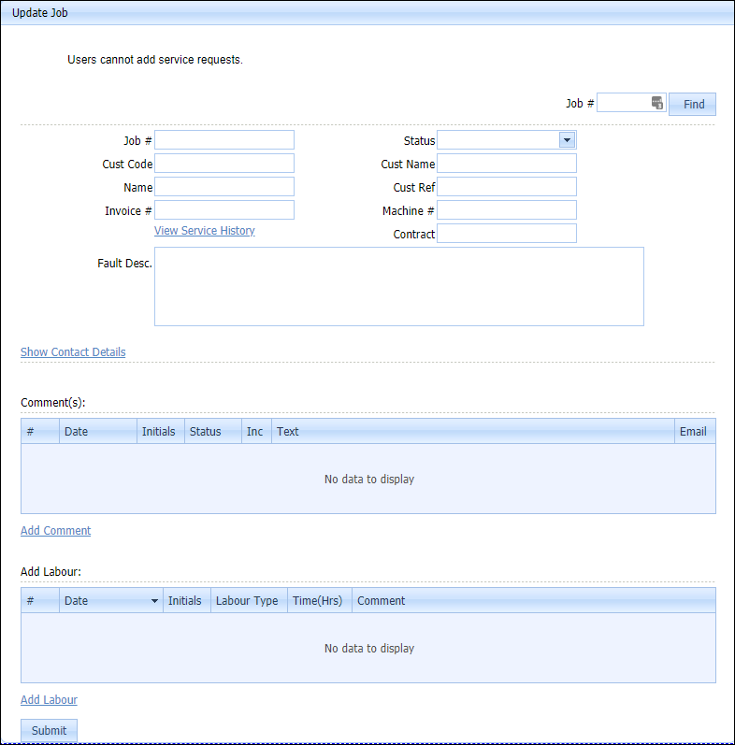Click Show Contact Details link
Image resolution: width=735 pixels, height=745 pixels.
point(73,352)
